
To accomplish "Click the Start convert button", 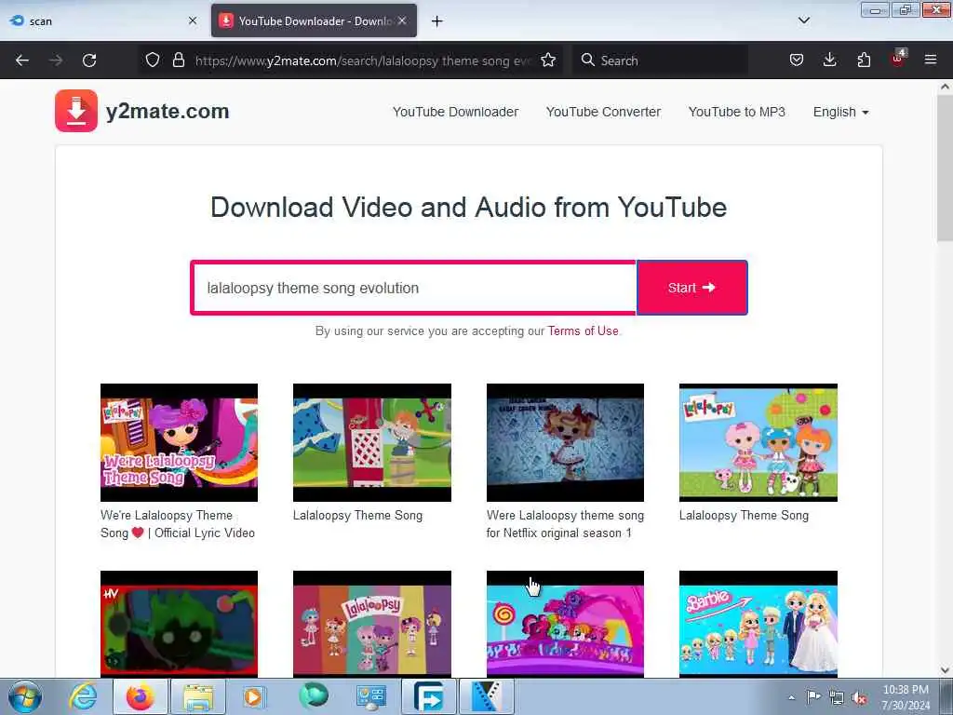I will coord(691,288).
